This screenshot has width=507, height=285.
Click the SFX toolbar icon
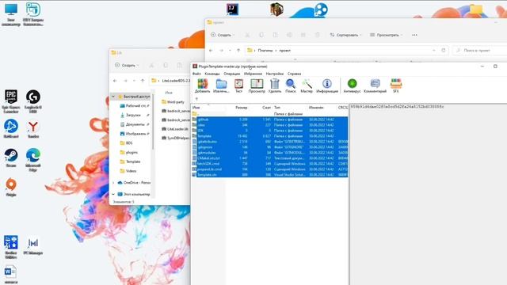point(396,85)
